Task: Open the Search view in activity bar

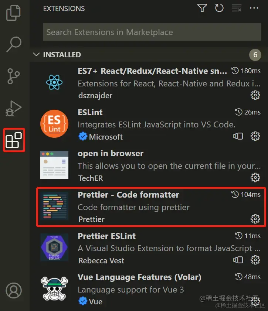Action: coord(14,44)
